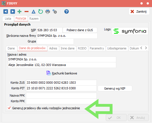
Task: Add new company with green plus icon
Action: coord(19,12)
